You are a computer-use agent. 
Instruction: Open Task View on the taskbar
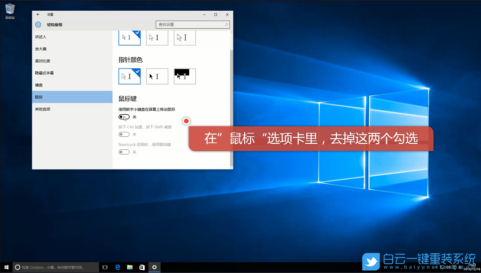coord(105,267)
